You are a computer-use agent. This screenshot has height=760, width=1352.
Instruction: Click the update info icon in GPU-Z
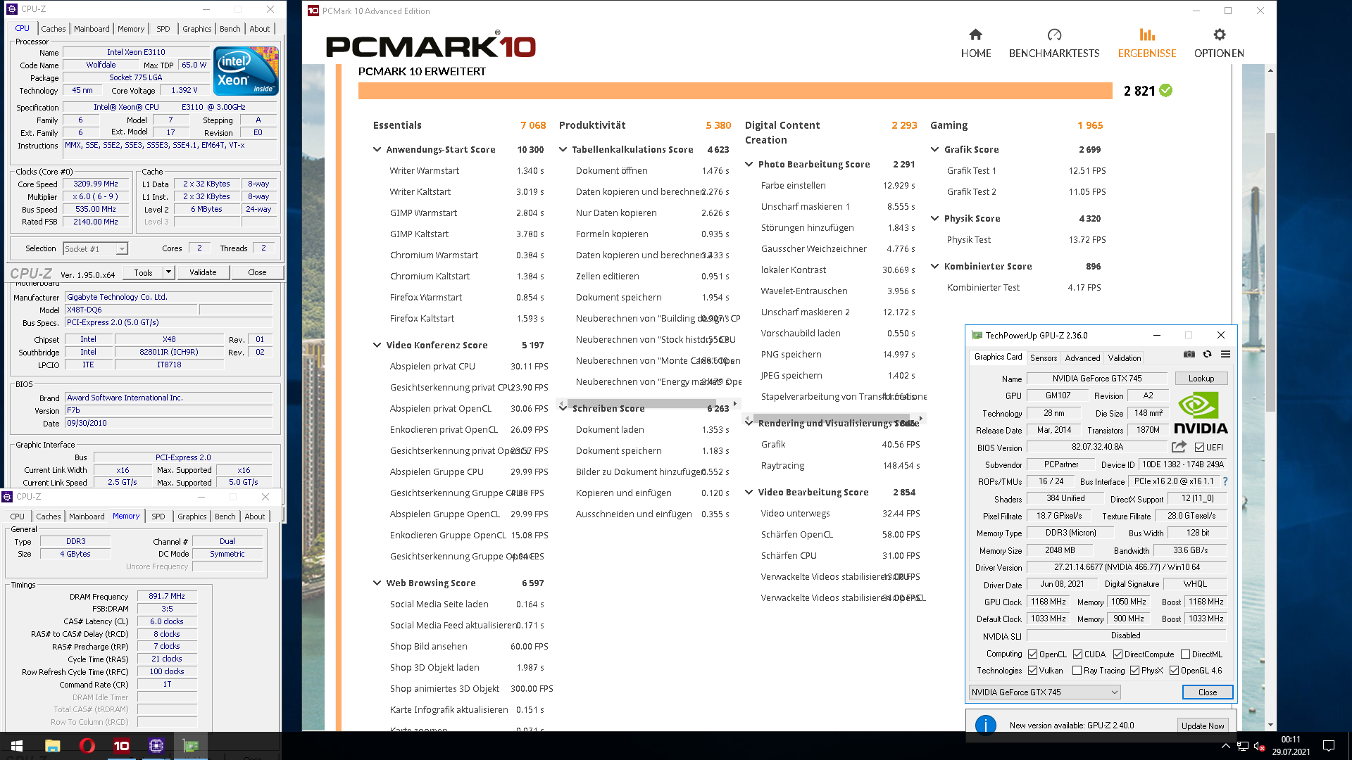(x=985, y=725)
